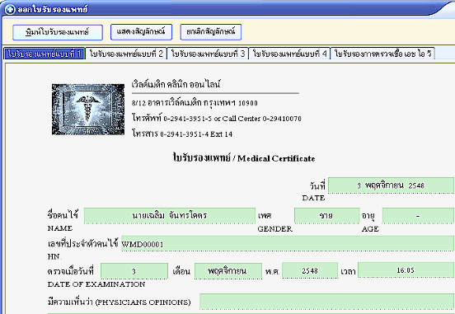
Task: Click the clinic caduceus logo image
Action: [88, 110]
